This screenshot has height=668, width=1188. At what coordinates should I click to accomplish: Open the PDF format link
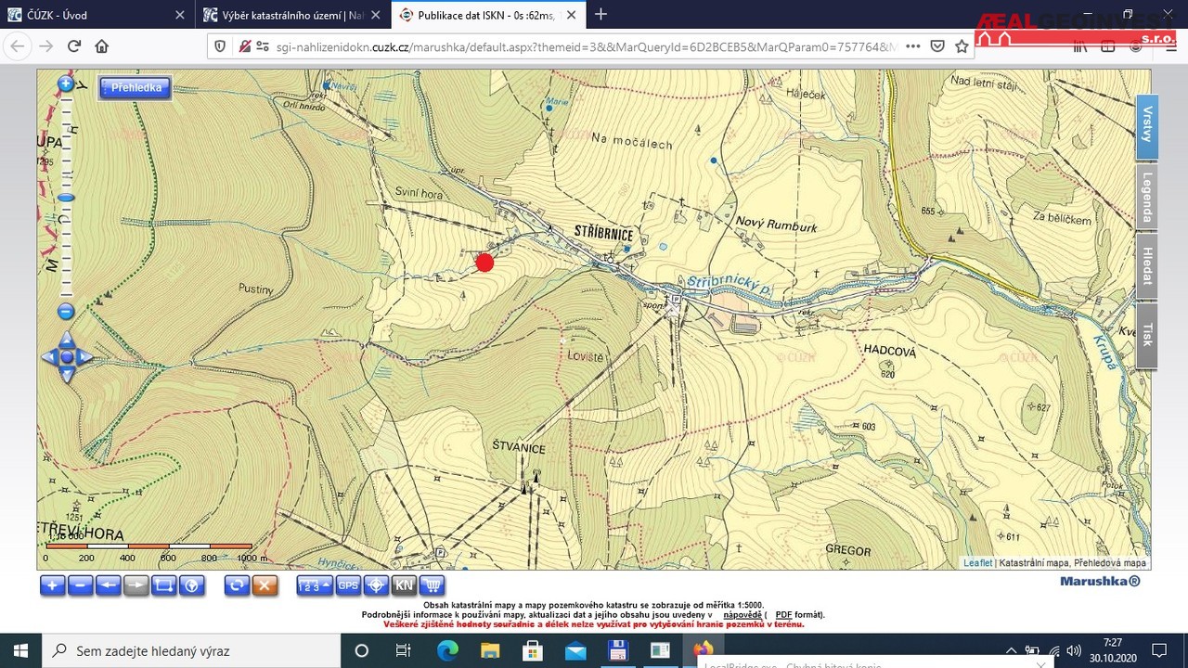point(783,615)
